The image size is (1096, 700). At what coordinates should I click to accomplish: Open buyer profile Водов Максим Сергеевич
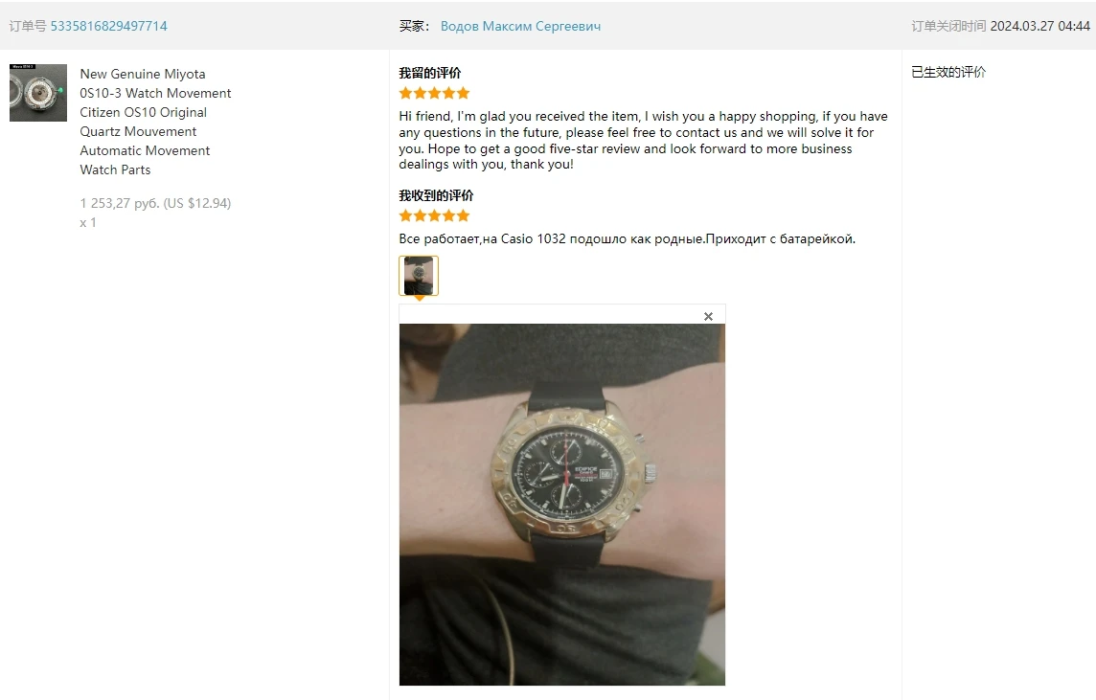click(520, 26)
